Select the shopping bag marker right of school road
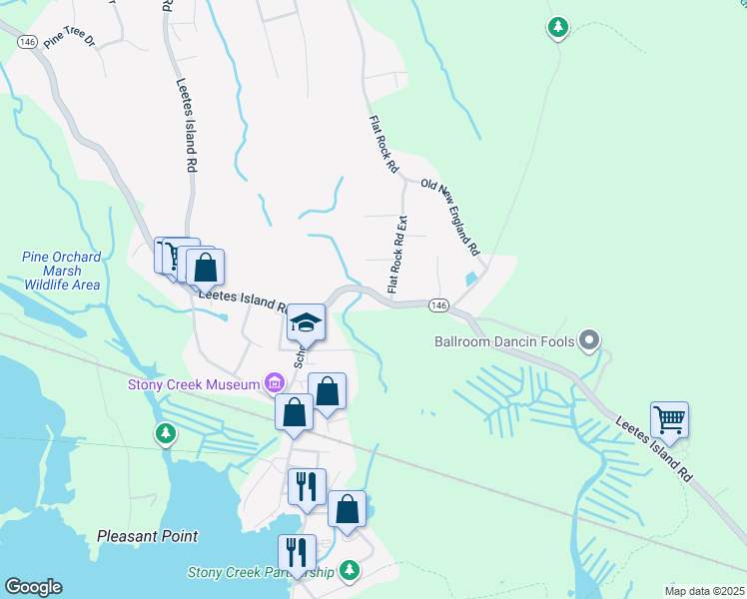This screenshot has width=747, height=599. coord(327,394)
